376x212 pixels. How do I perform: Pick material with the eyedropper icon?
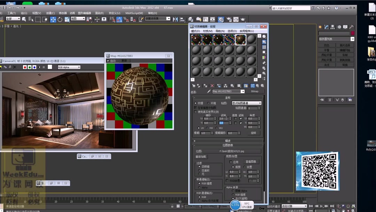tap(209, 91)
